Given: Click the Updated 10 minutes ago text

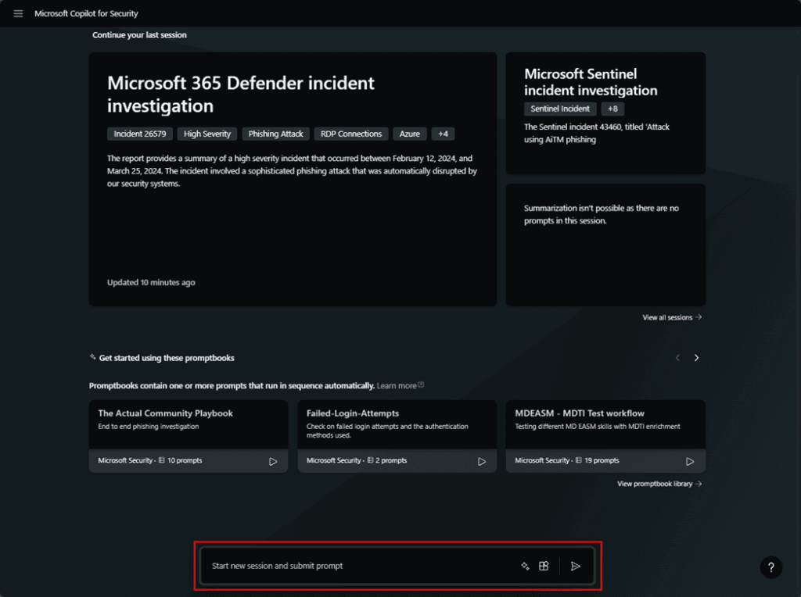Looking at the screenshot, I should [151, 283].
